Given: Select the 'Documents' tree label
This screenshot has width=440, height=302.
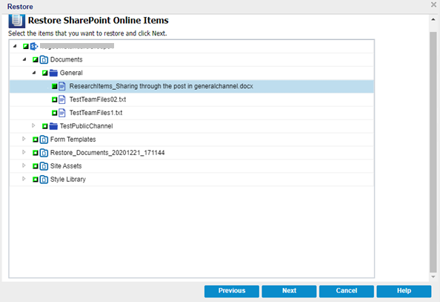Looking at the screenshot, I should point(66,59).
